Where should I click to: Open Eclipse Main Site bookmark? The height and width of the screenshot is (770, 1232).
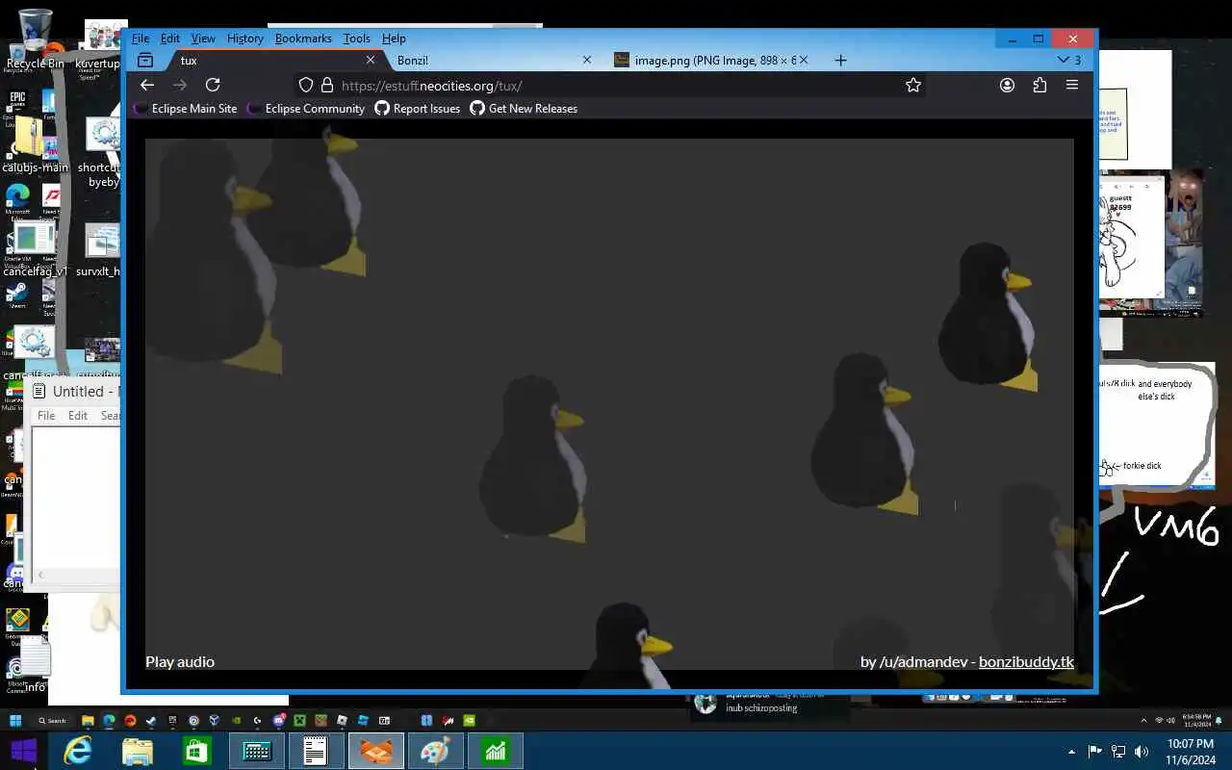tap(185, 109)
